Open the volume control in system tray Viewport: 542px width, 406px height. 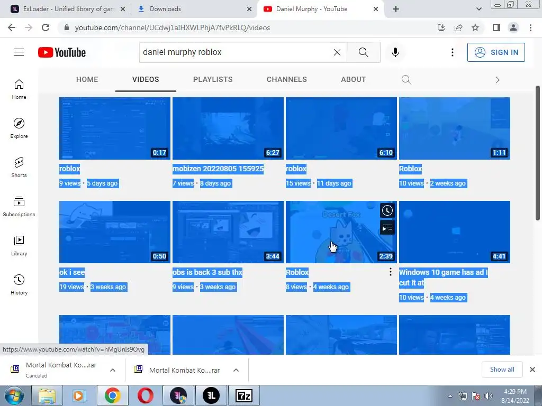tap(488, 396)
